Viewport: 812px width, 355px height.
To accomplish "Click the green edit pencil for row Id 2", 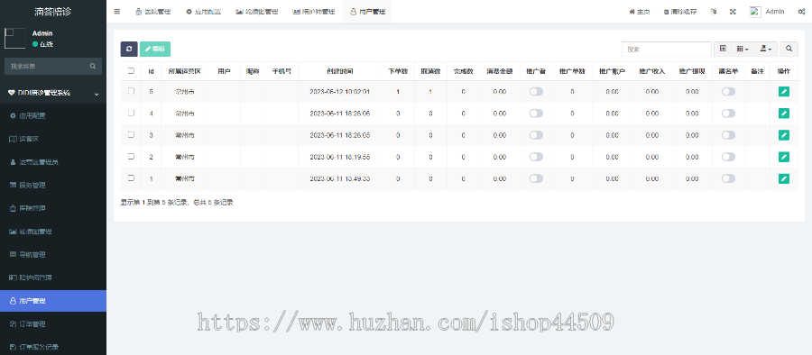I will [784, 157].
